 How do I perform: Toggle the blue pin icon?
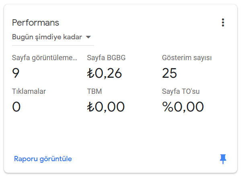pyautogui.click(x=223, y=159)
